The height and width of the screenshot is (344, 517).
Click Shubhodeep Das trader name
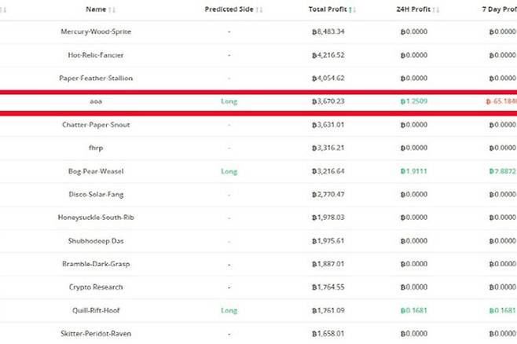pyautogui.click(x=95, y=240)
